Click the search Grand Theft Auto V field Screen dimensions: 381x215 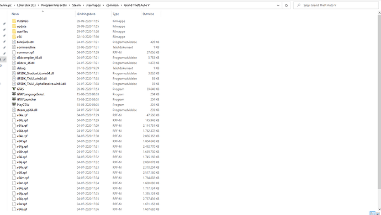tap(336, 5)
